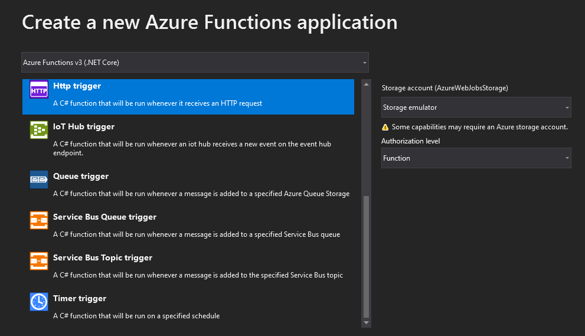Click the scroll down arrow of template list
This screenshot has width=585, height=336.
point(367,322)
